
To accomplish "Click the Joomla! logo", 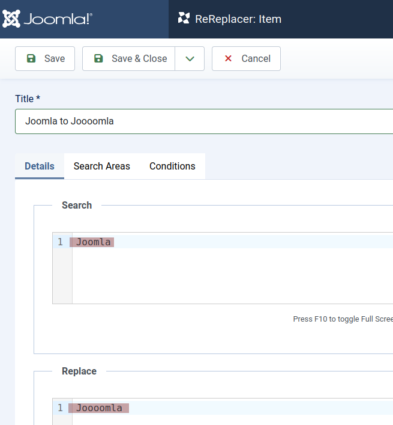I will coord(47,19).
